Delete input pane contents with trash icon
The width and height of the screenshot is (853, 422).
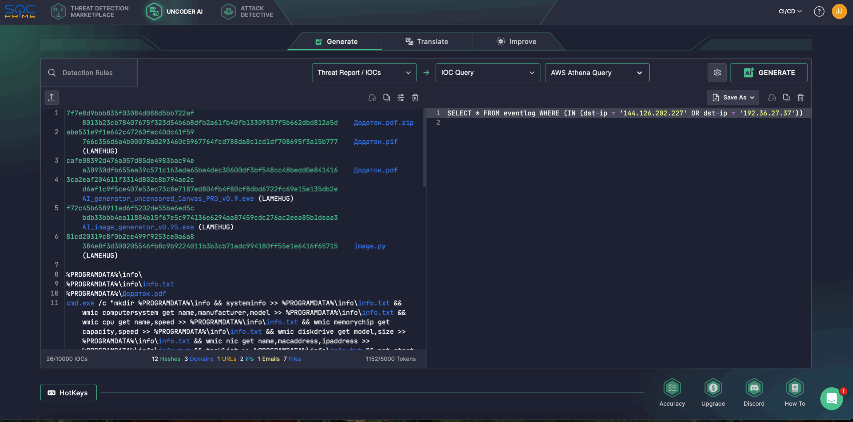(x=415, y=98)
